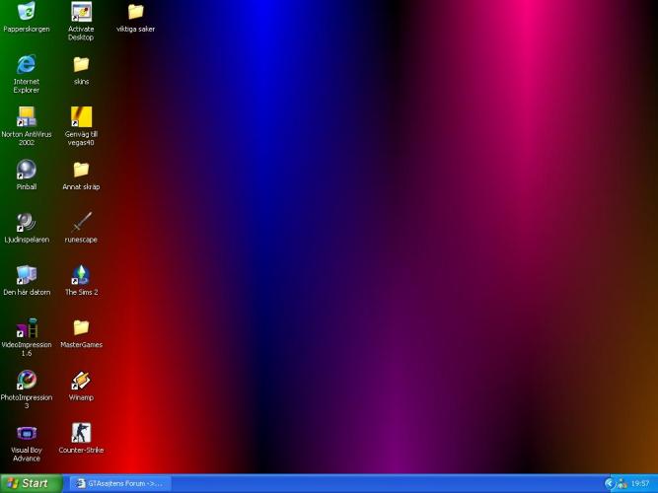Select the Den här datorn icon
The image size is (658, 493).
pyautogui.click(x=27, y=275)
